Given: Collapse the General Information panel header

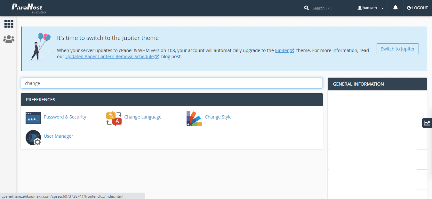Looking at the screenshot, I should [x=377, y=84].
